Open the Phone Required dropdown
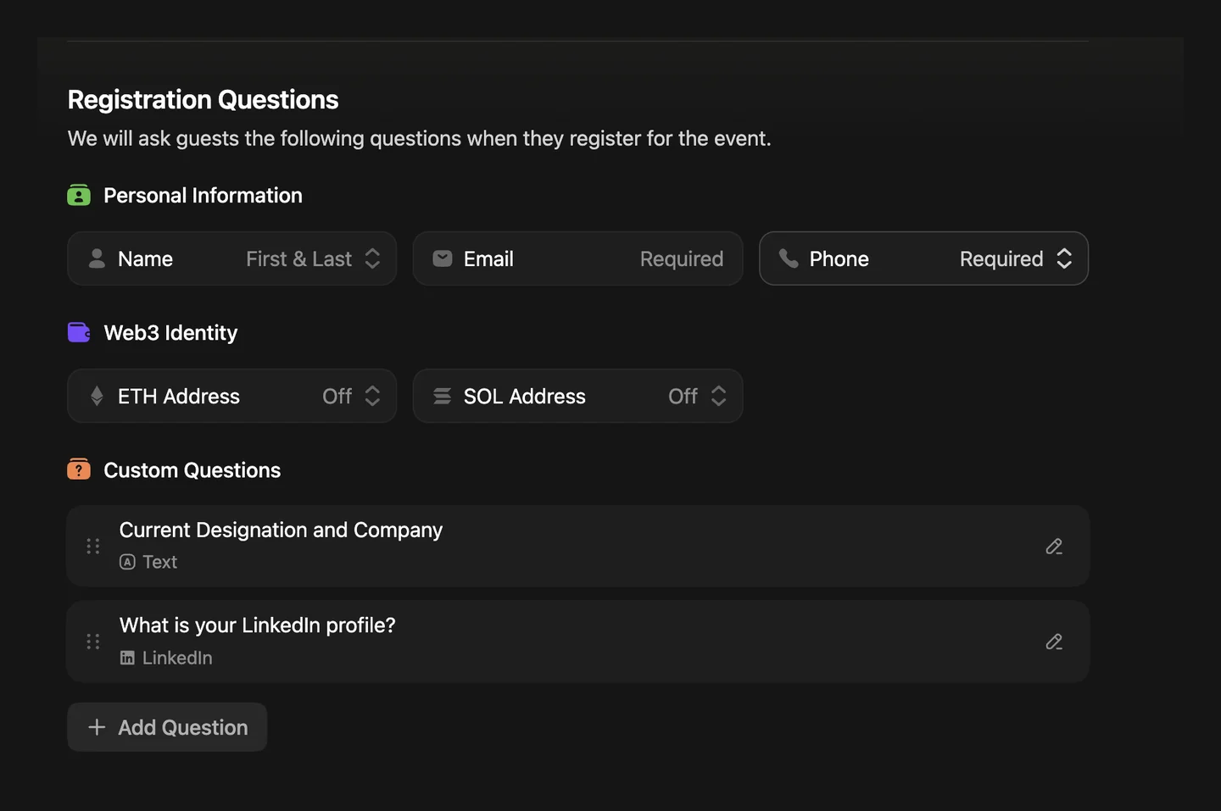The height and width of the screenshot is (811, 1221). [923, 258]
